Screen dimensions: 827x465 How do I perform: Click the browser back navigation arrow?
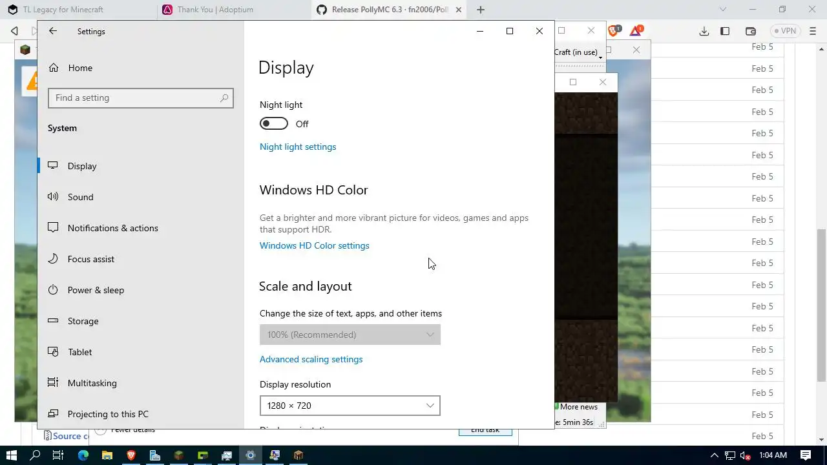pos(14,31)
